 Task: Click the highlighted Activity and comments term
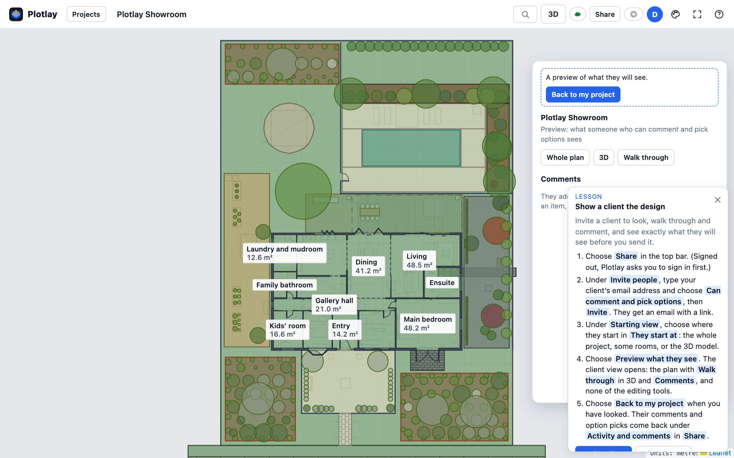tap(628, 436)
